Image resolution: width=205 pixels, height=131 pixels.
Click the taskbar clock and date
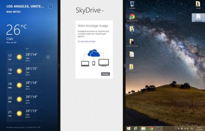(200, 128)
